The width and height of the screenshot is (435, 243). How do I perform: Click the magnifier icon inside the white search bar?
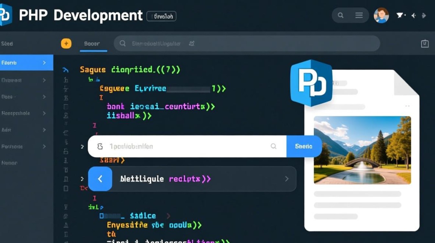click(273, 146)
